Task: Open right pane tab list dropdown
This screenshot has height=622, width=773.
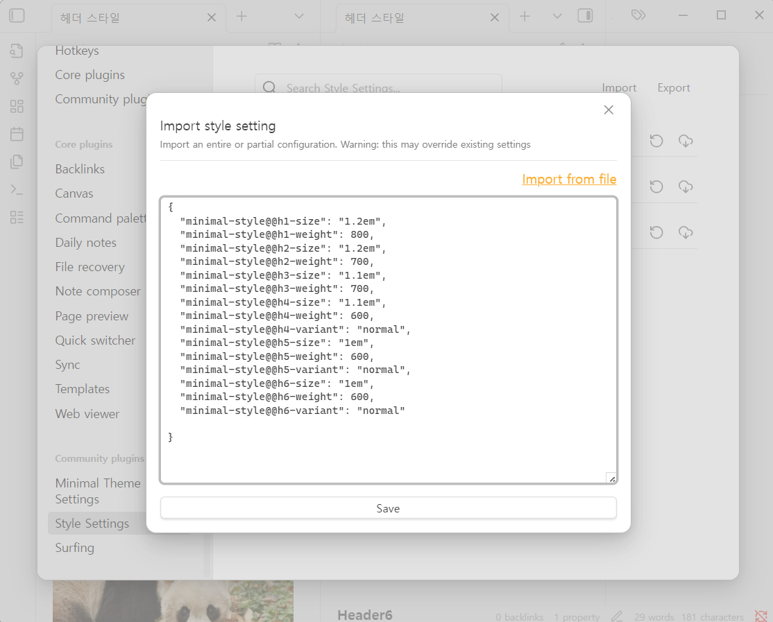Action: (x=557, y=16)
